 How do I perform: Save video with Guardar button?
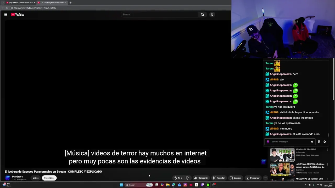point(236,178)
